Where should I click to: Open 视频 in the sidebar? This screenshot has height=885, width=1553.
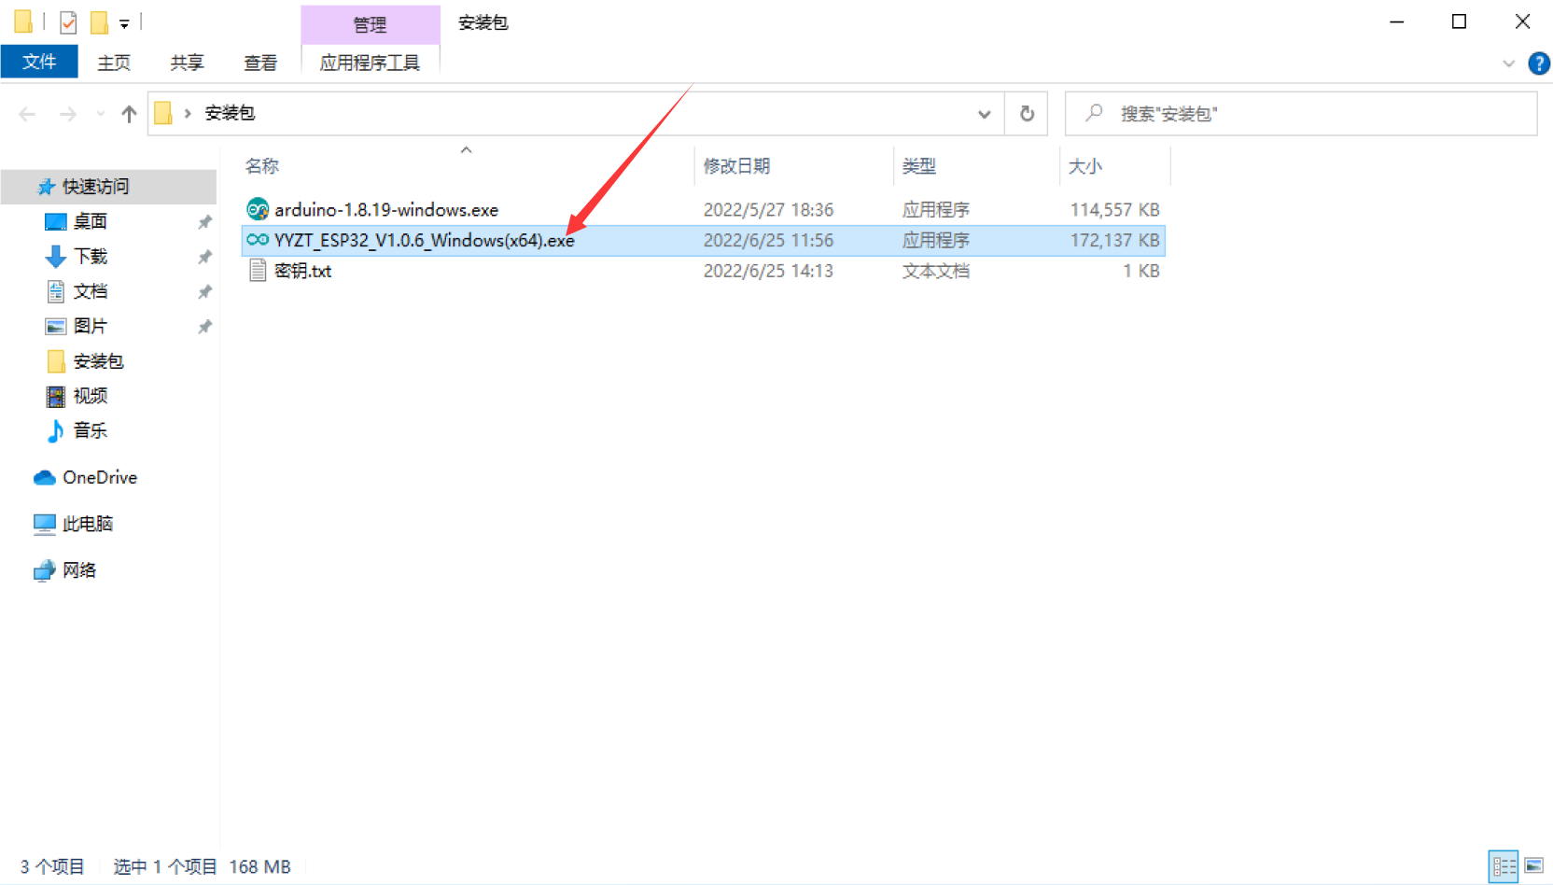(91, 396)
